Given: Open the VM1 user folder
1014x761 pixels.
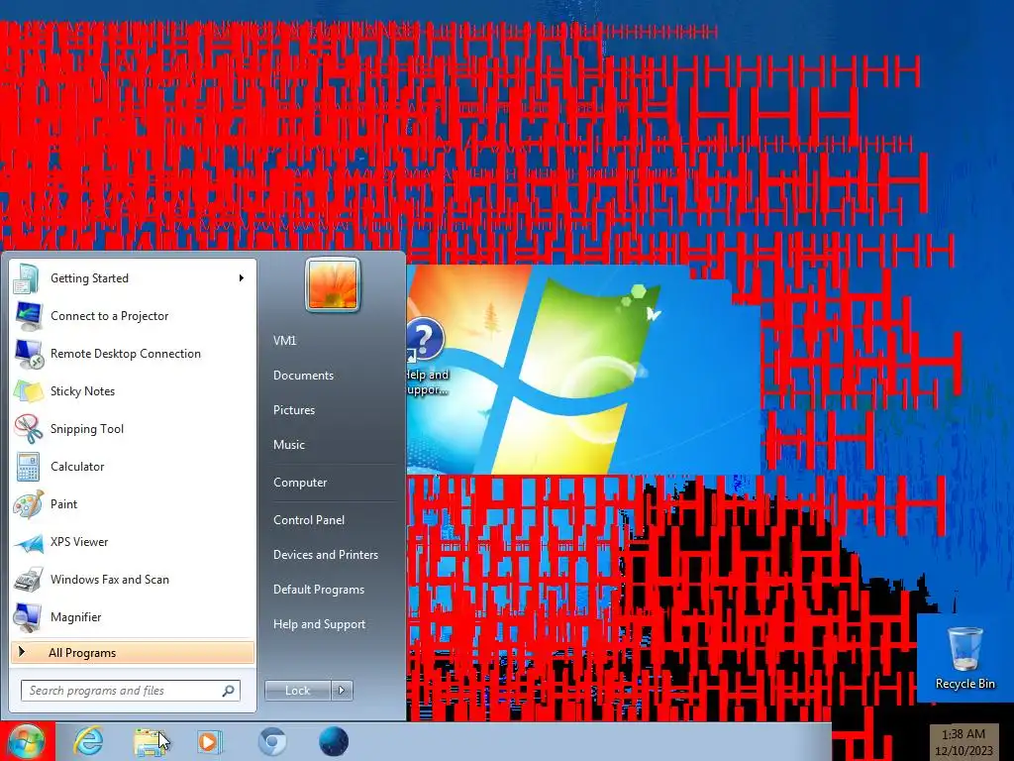Looking at the screenshot, I should (x=284, y=341).
